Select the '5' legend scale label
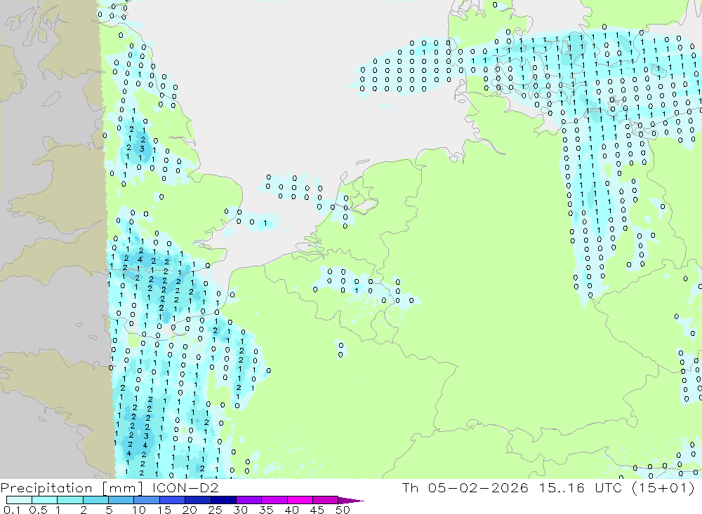702x514 pixels. 109,510
